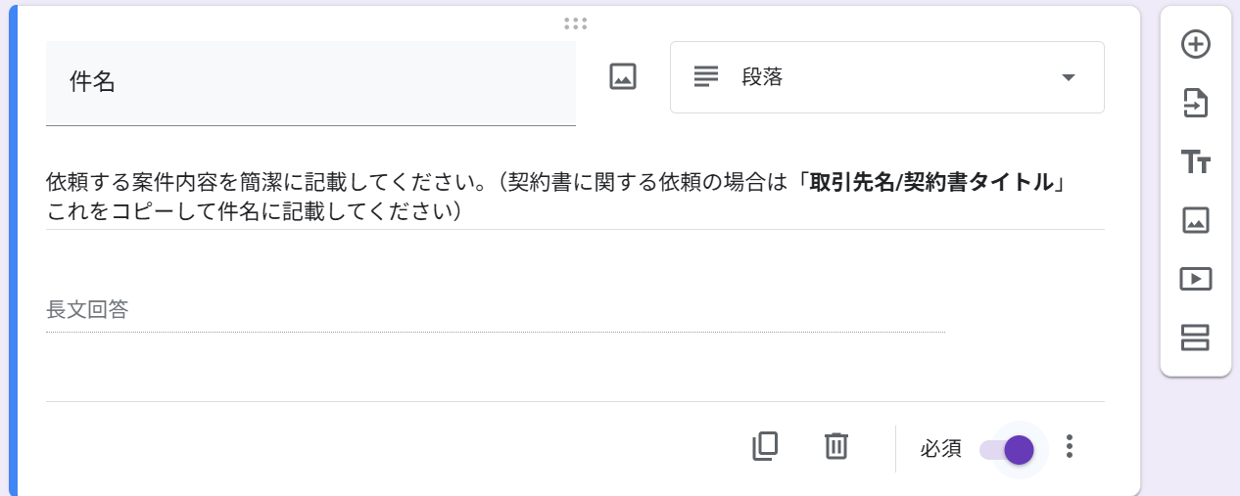Add a new section to the form

1196,338
